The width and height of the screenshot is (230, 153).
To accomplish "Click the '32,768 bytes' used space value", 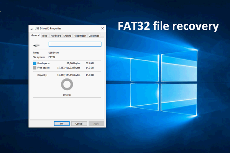I will (x=73, y=63).
